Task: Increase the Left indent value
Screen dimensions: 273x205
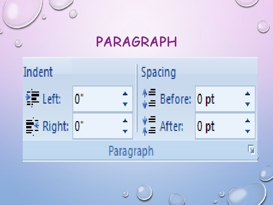Action: click(x=125, y=93)
